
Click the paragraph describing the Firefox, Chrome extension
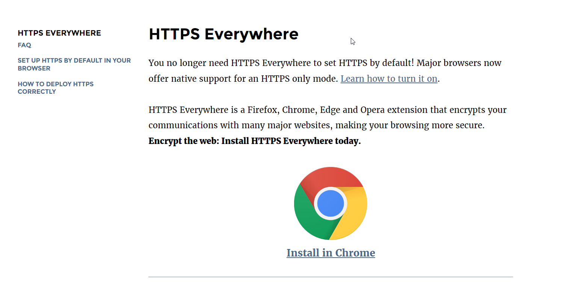pos(328,125)
